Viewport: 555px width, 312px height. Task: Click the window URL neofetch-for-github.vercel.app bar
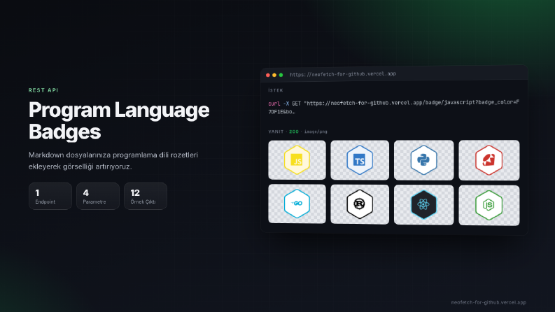[343, 74]
